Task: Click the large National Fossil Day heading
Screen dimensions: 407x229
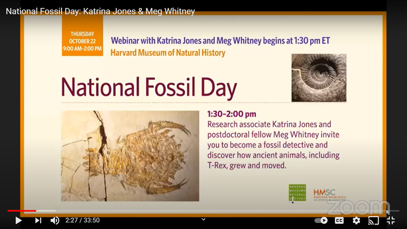Action: click(149, 88)
